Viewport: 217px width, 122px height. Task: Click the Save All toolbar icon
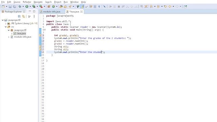[14, 6]
